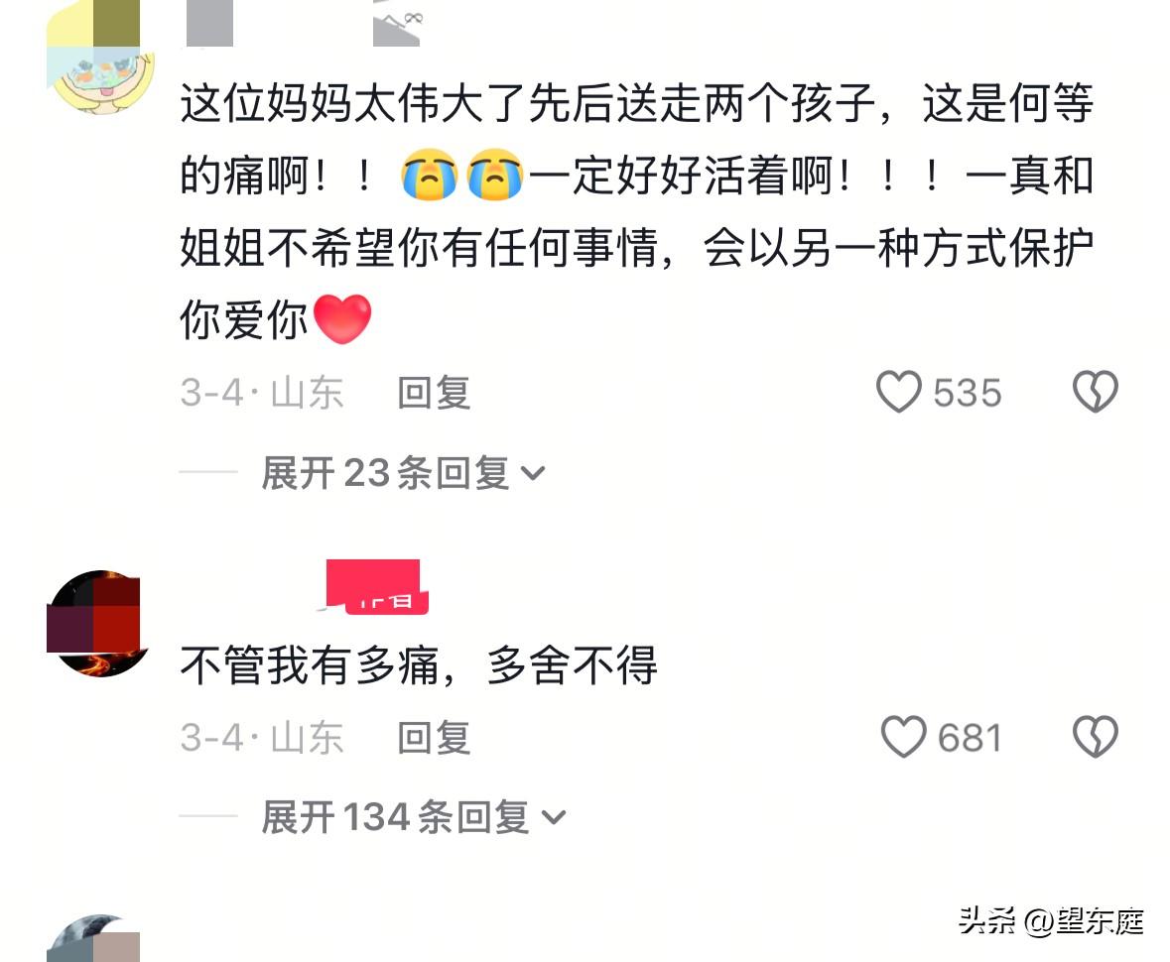Viewport: 1170px width, 962px height.
Task: Reply to the first comment via 回复
Action: pos(434,393)
